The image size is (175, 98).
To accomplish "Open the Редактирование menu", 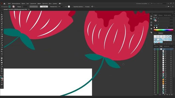I will pyautogui.click(x=16, y=4).
